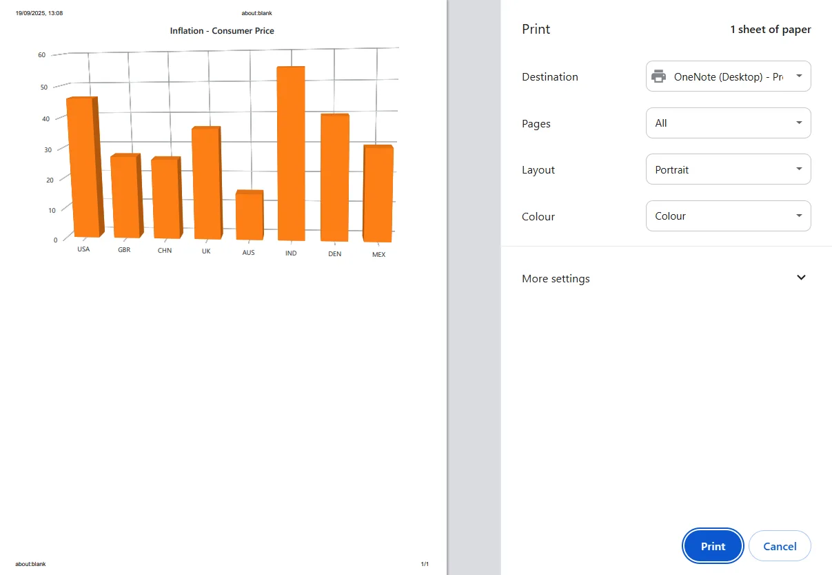Expand the More settings section
The image size is (832, 575).
point(666,278)
